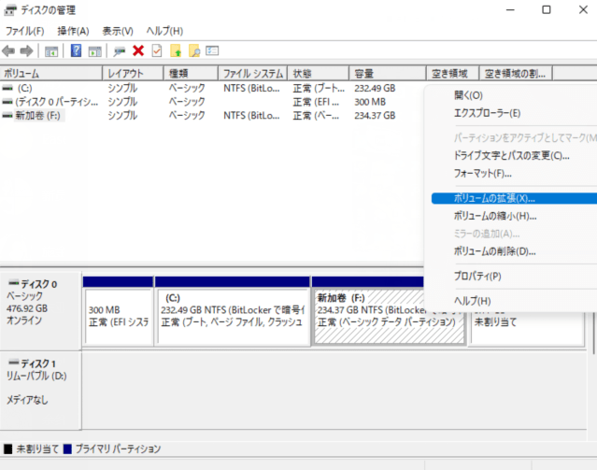The width and height of the screenshot is (597, 470).
Task: Click the folder search magnifier icon
Action: pos(194,50)
